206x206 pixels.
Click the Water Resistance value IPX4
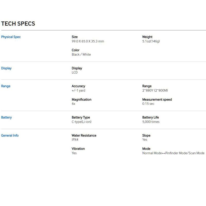tap(75, 140)
